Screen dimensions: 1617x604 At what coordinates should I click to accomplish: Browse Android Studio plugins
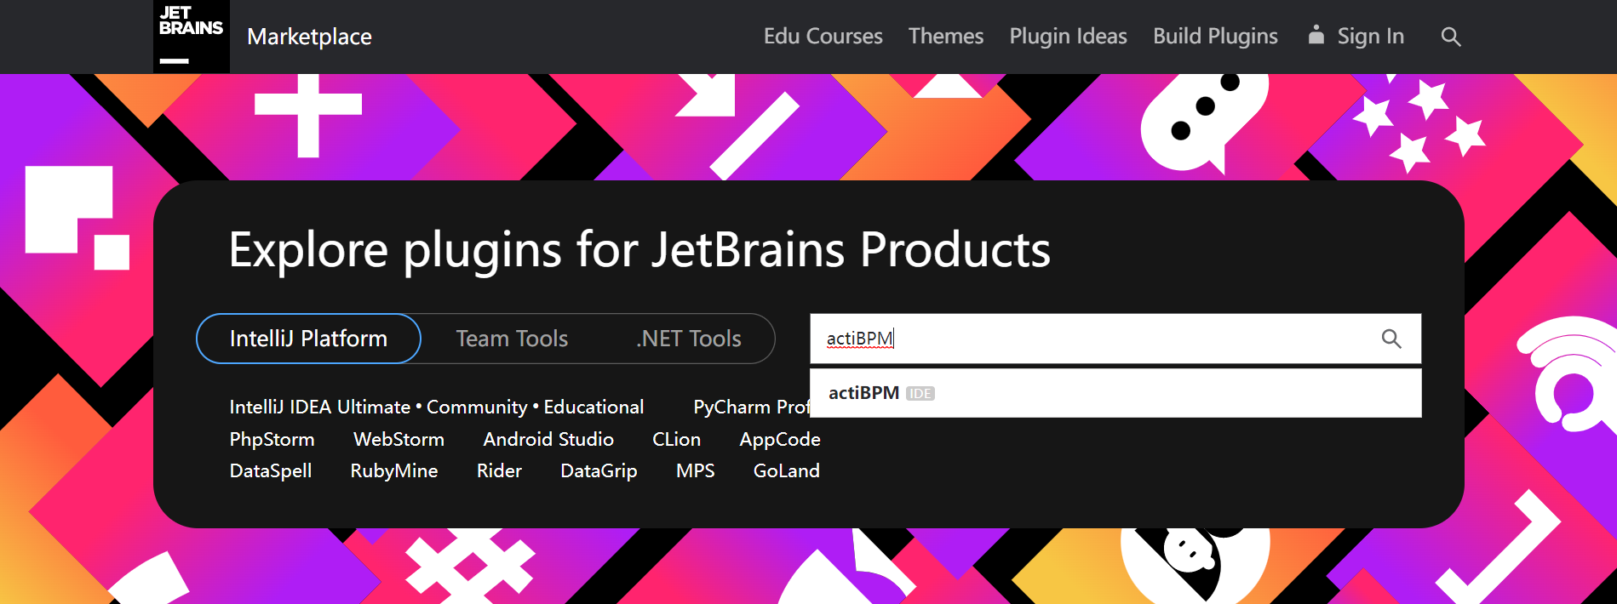tap(548, 439)
